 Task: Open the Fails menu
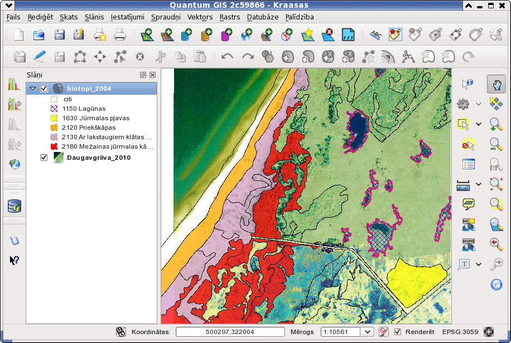(x=13, y=17)
